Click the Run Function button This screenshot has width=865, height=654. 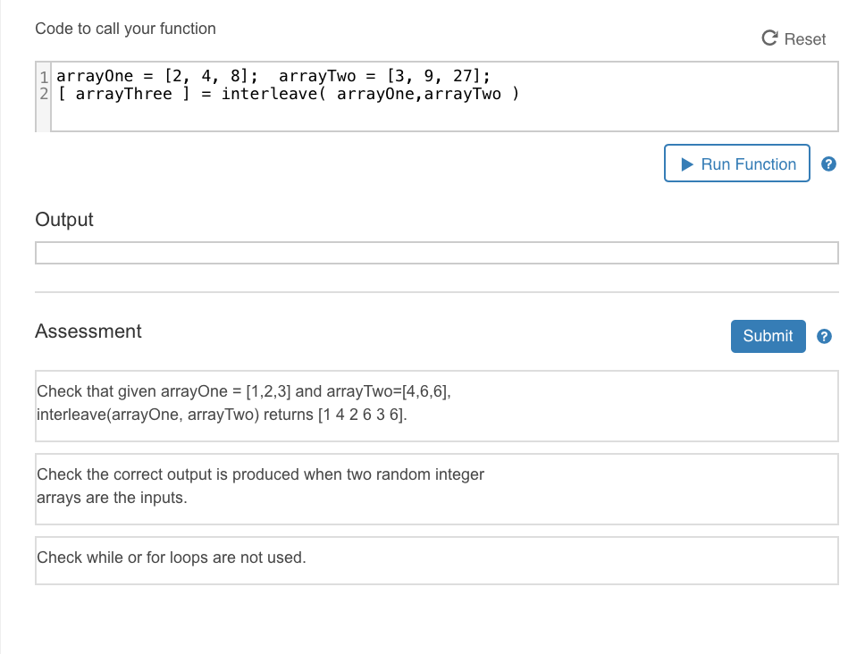point(736,163)
